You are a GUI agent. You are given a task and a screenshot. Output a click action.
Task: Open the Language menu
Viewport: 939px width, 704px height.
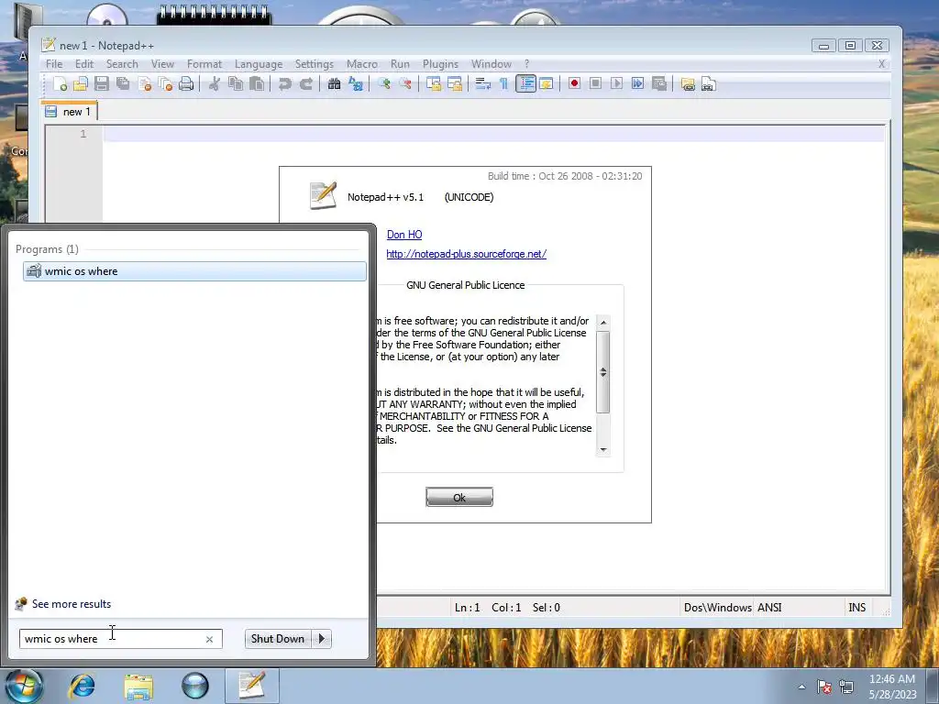pos(259,64)
